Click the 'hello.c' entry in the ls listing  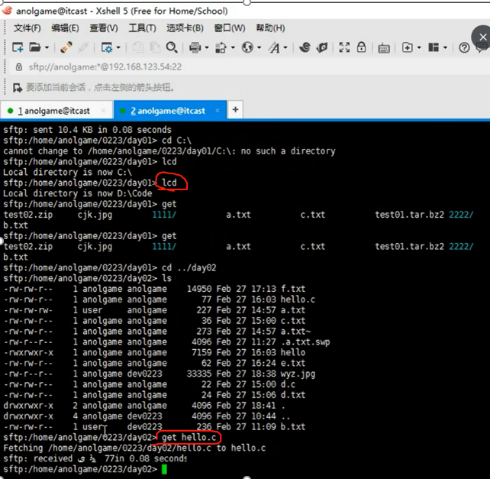(298, 299)
